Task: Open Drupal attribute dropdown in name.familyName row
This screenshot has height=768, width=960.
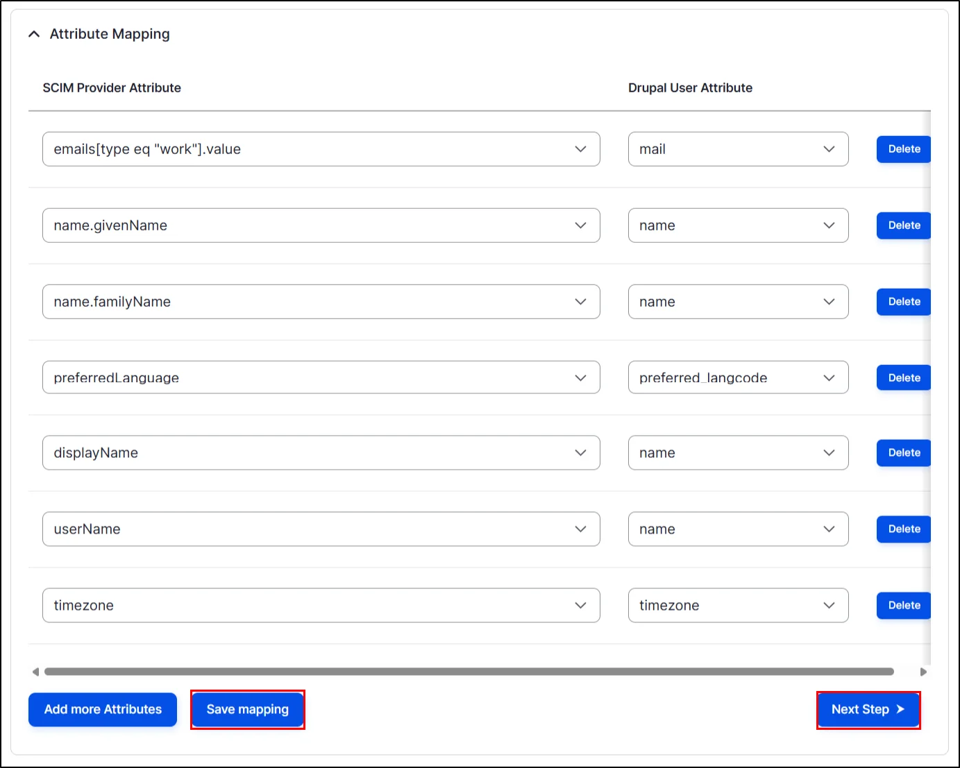Action: [738, 302]
